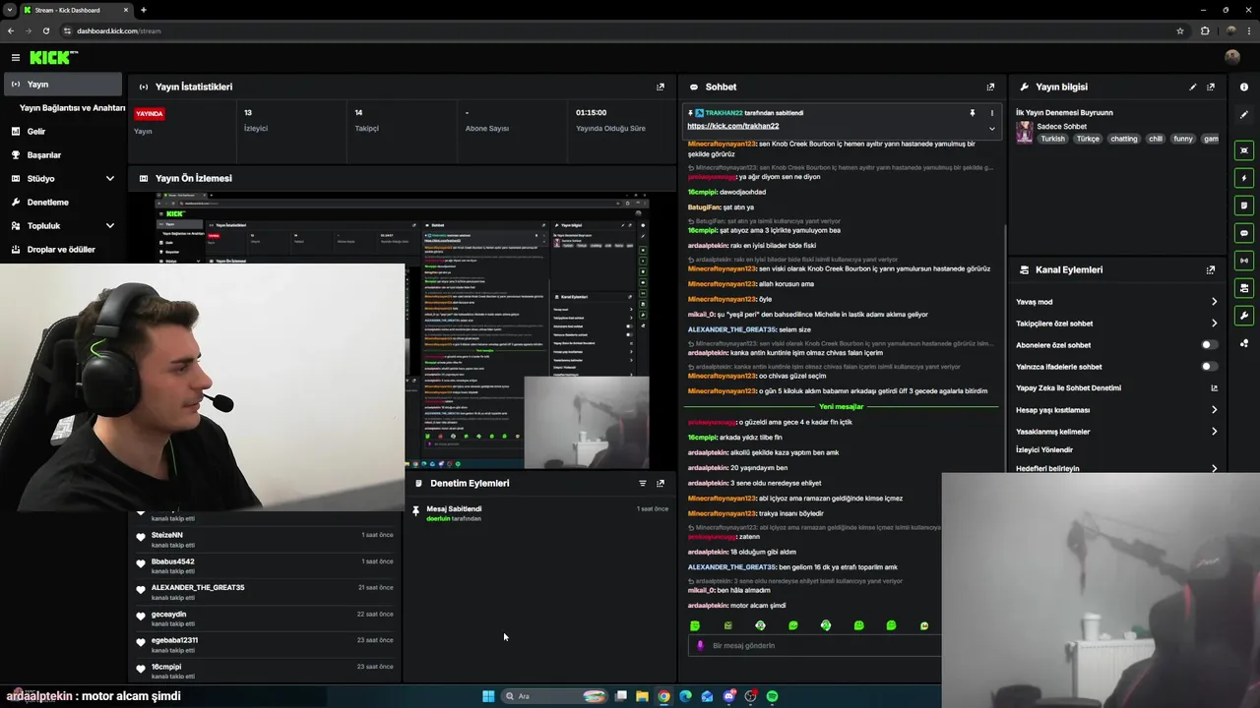Click the browser address bar URL
Viewport: 1260px width, 708px height.
(118, 30)
